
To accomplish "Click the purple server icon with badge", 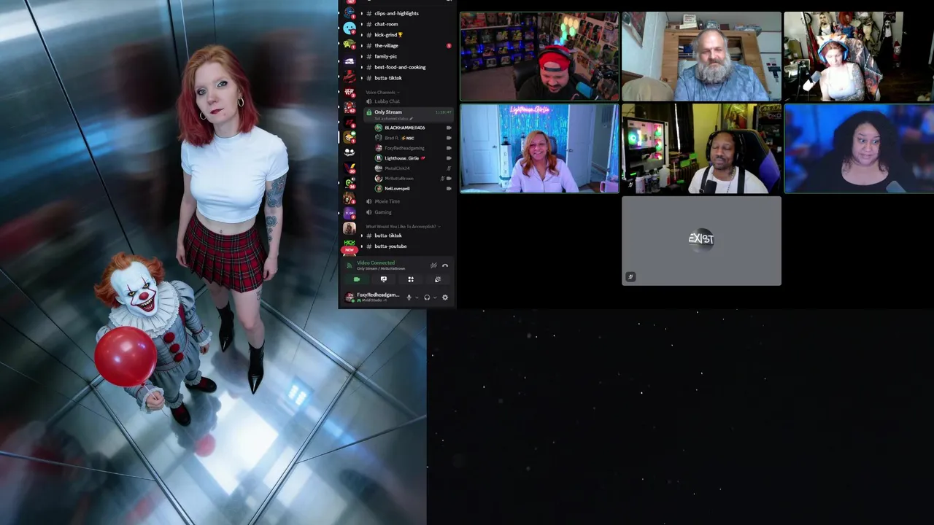I will pos(350,214).
